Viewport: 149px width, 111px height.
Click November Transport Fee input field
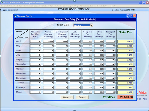111,74
